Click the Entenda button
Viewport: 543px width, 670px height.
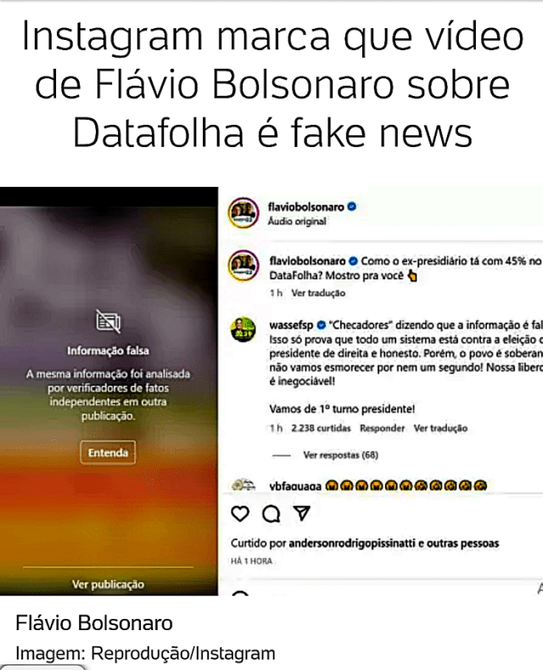point(108,453)
